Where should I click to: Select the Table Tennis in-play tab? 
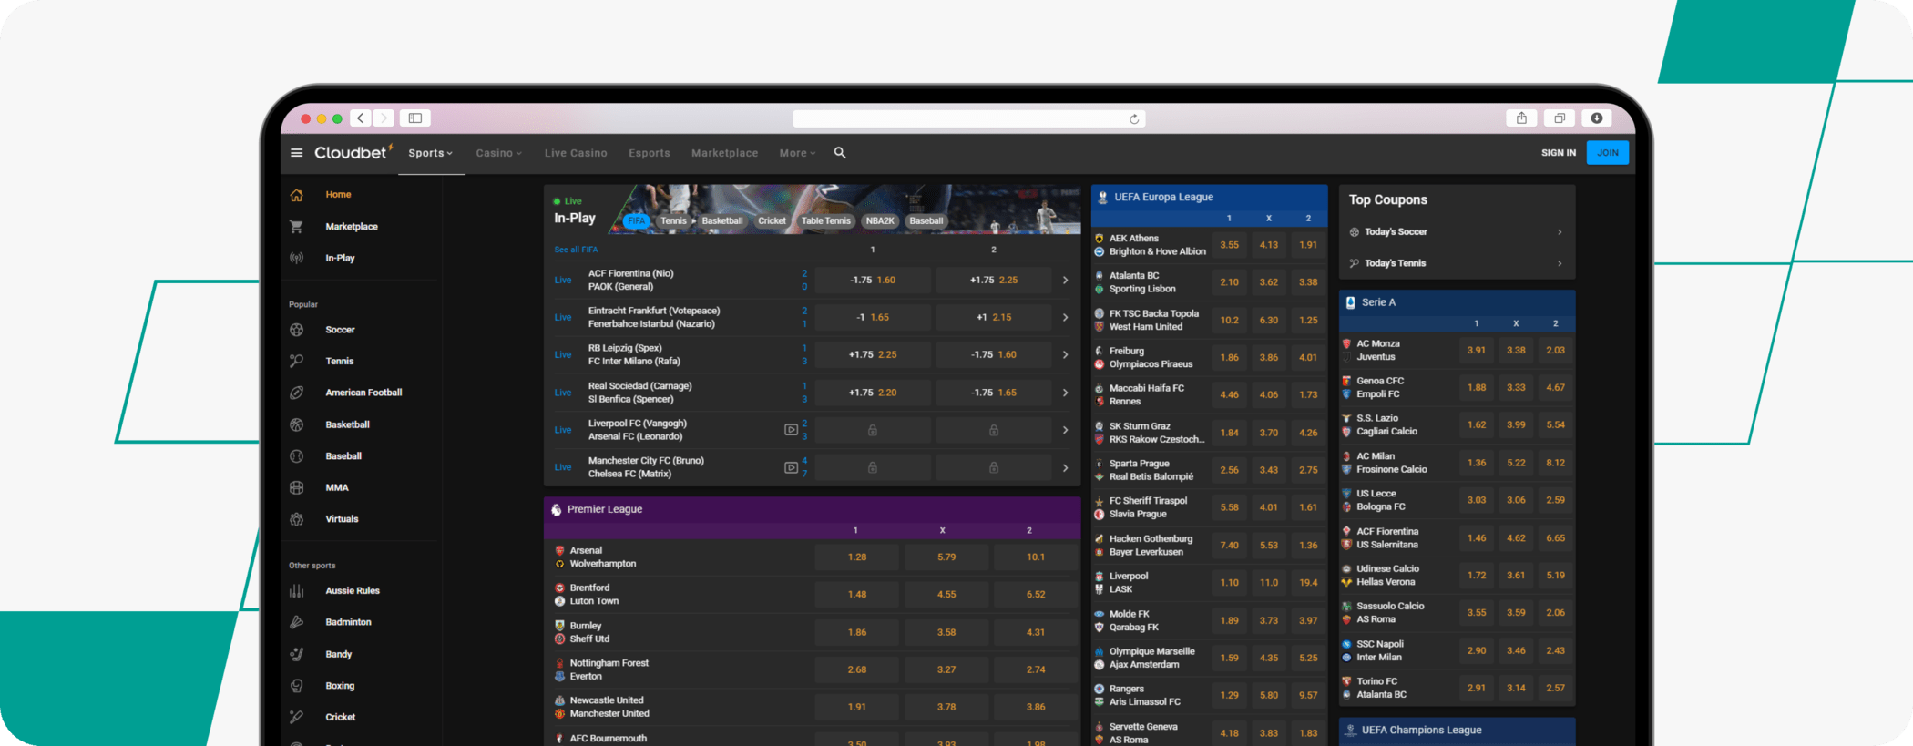[x=825, y=221]
